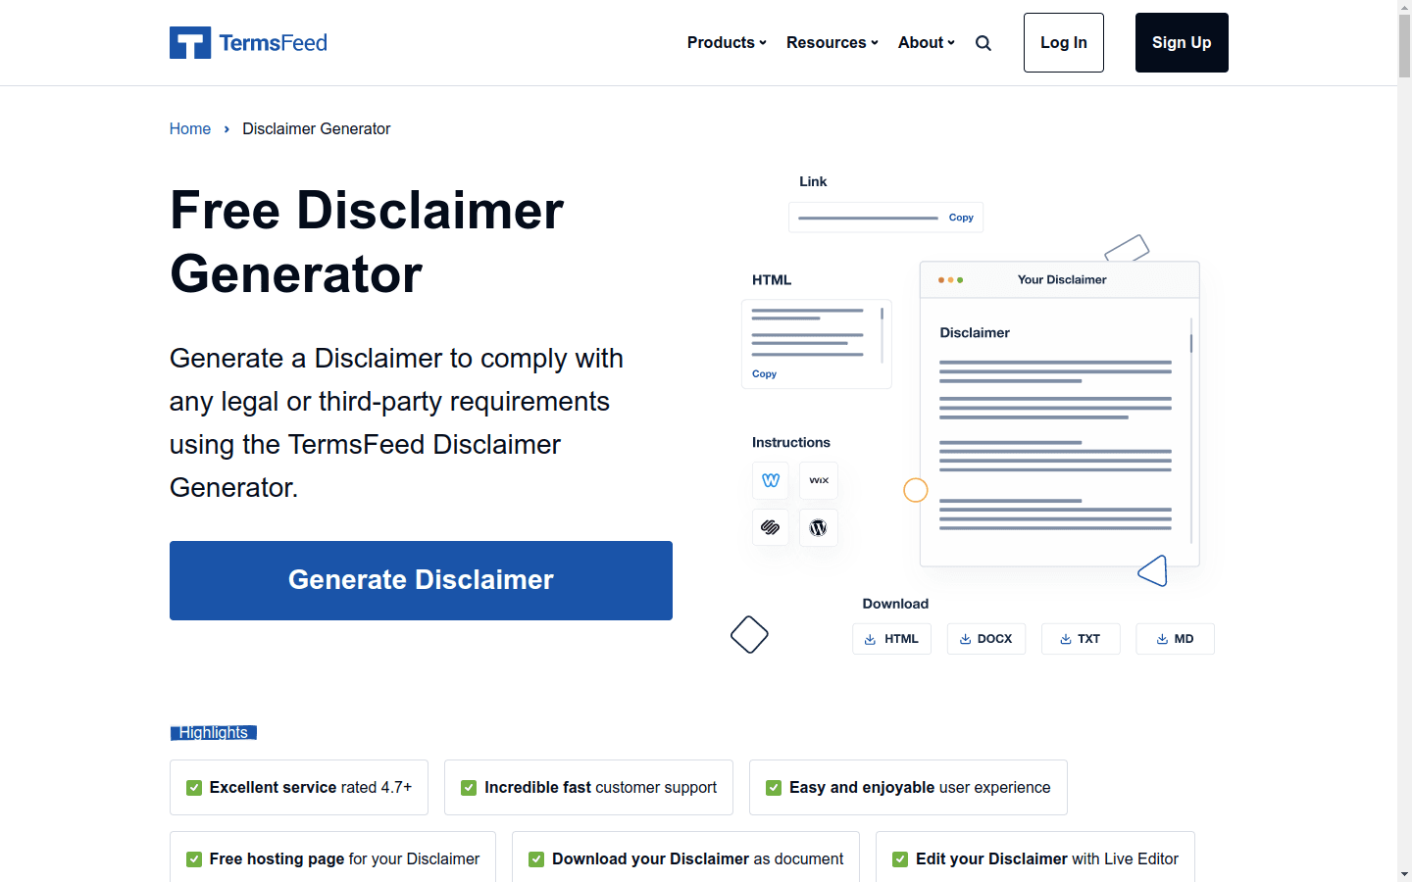Image resolution: width=1412 pixels, height=882 pixels.
Task: Click the TermsFeed logo
Action: click(x=247, y=42)
